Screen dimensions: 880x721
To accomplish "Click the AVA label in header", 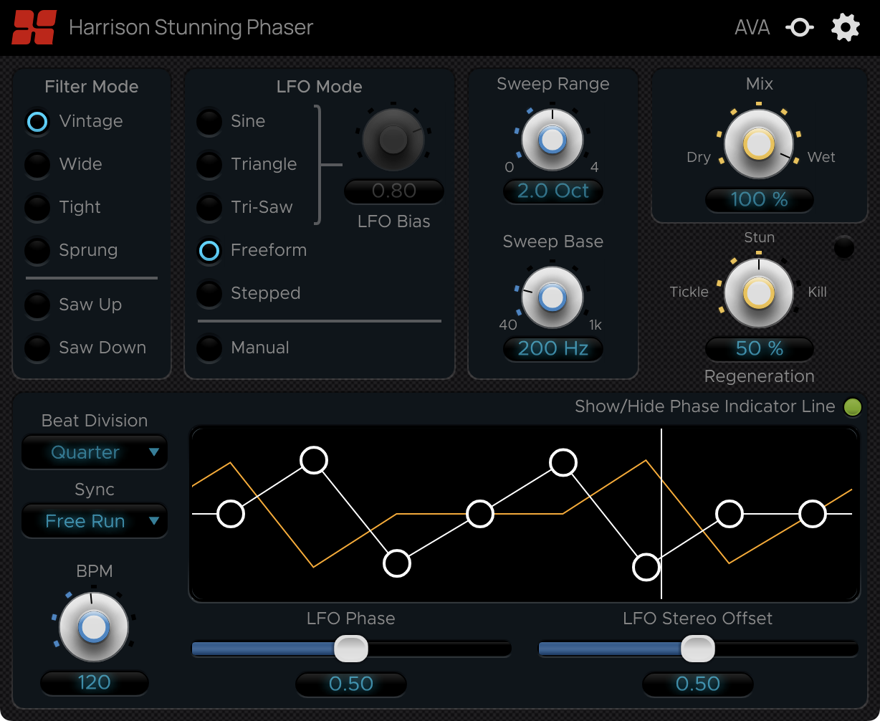I will (x=752, y=28).
